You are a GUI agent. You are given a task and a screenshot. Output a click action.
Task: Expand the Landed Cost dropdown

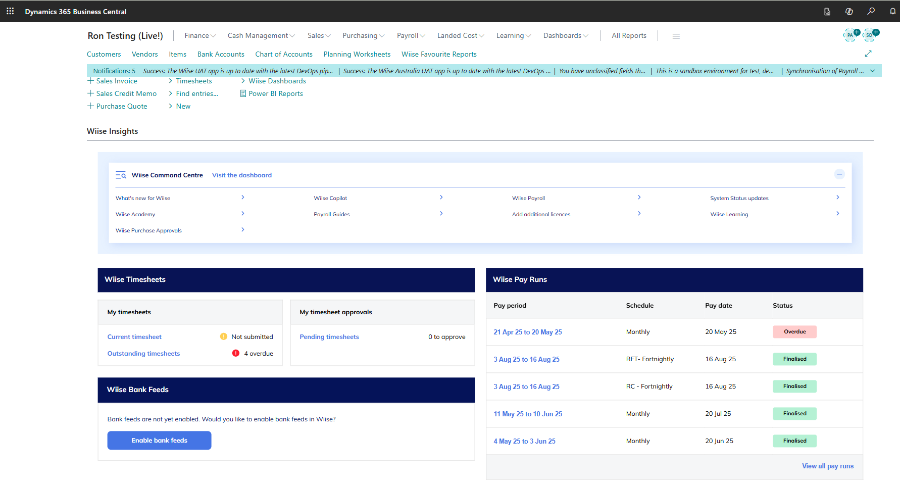[461, 35]
